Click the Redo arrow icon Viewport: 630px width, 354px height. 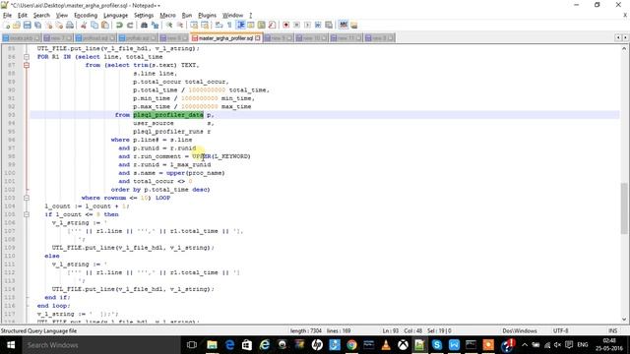pyautogui.click(x=130, y=25)
